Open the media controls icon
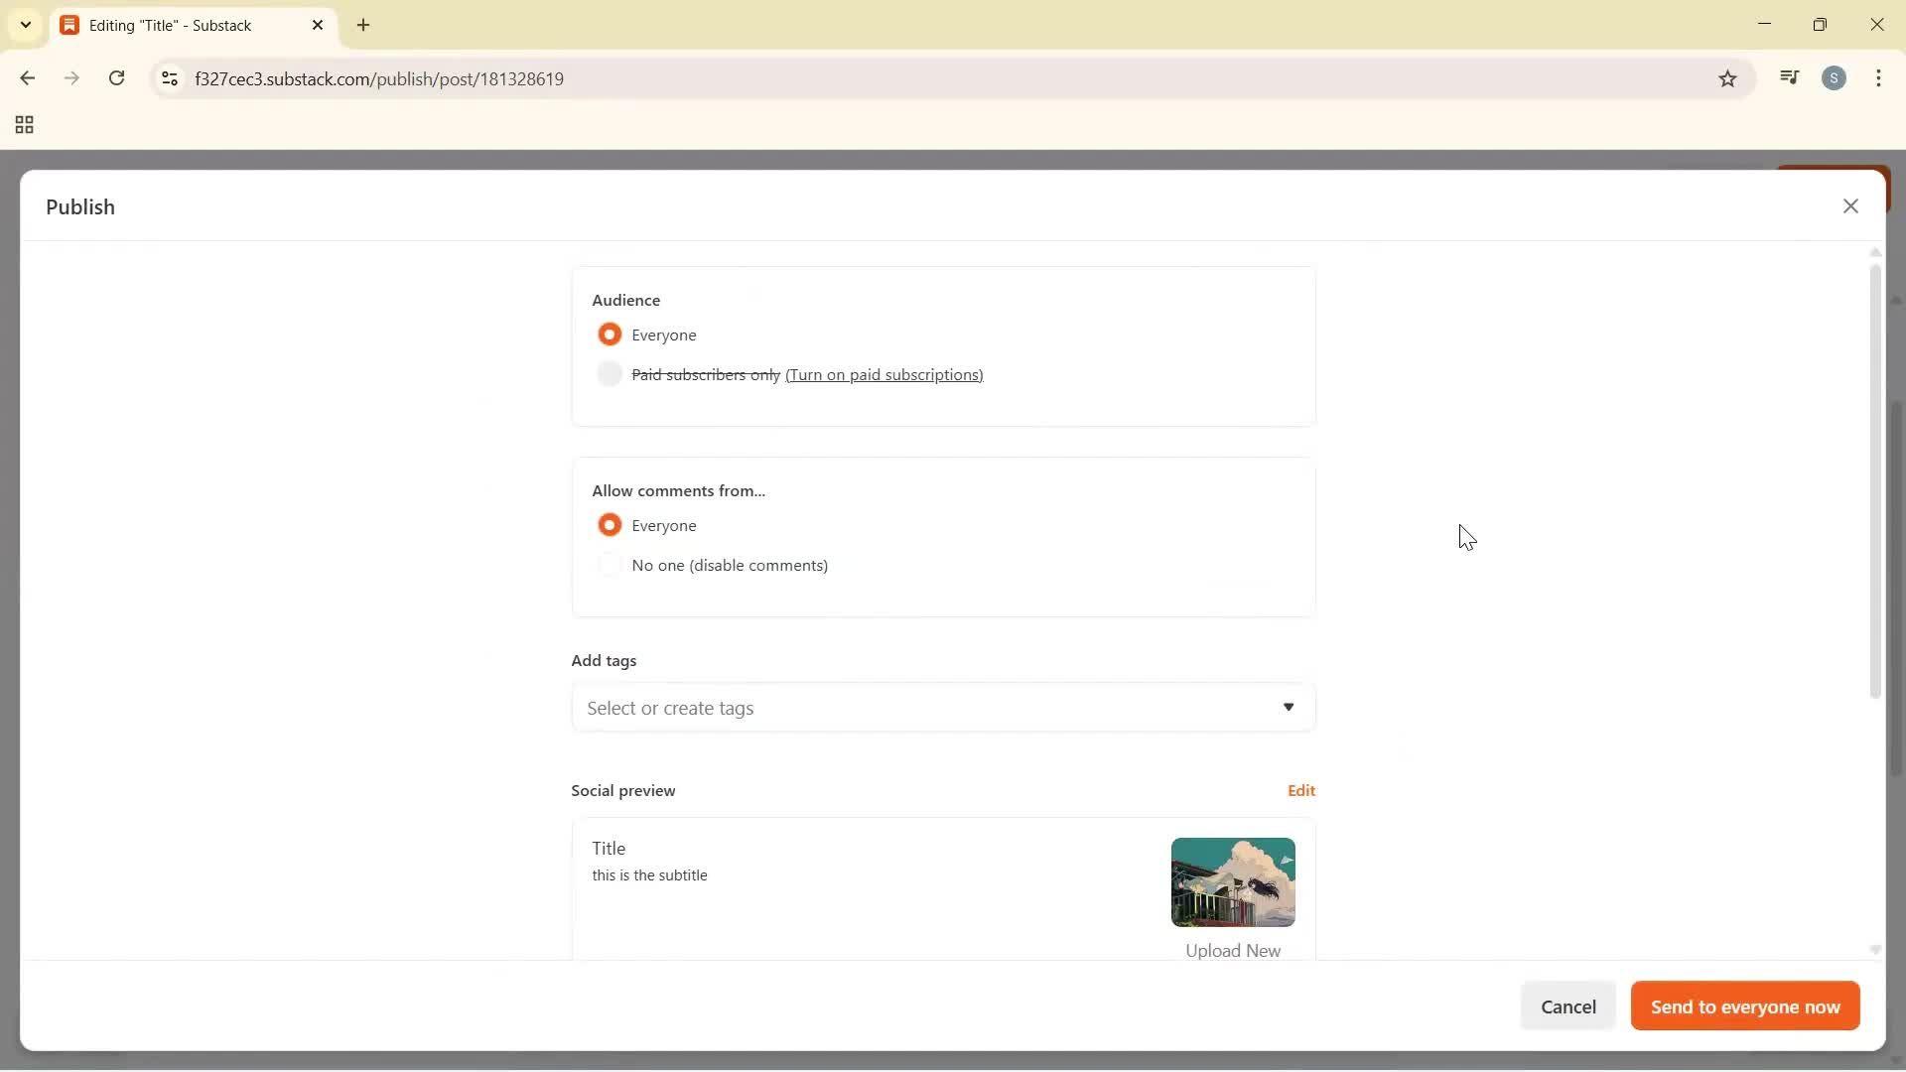 coord(1791,77)
